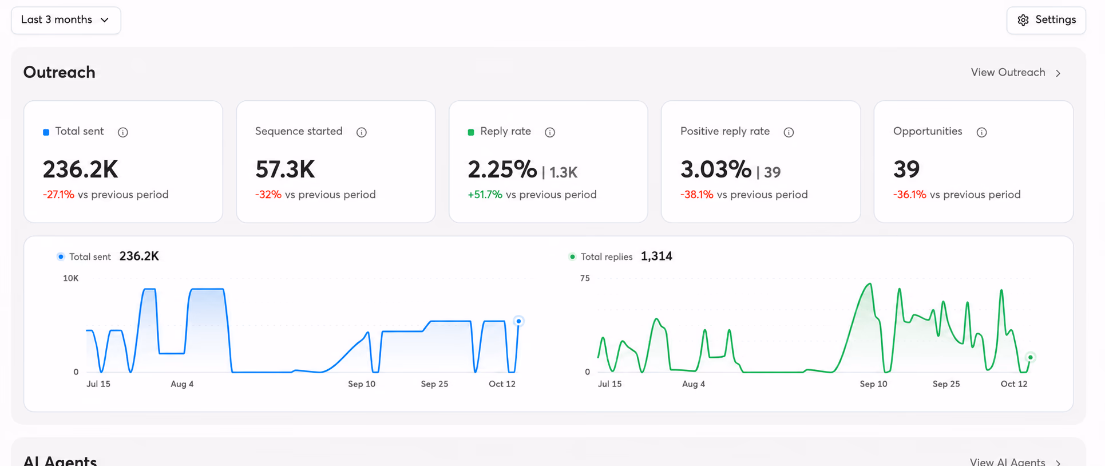Select the Total sent 236.2K metric value
The width and height of the screenshot is (1105, 466).
[x=81, y=169]
